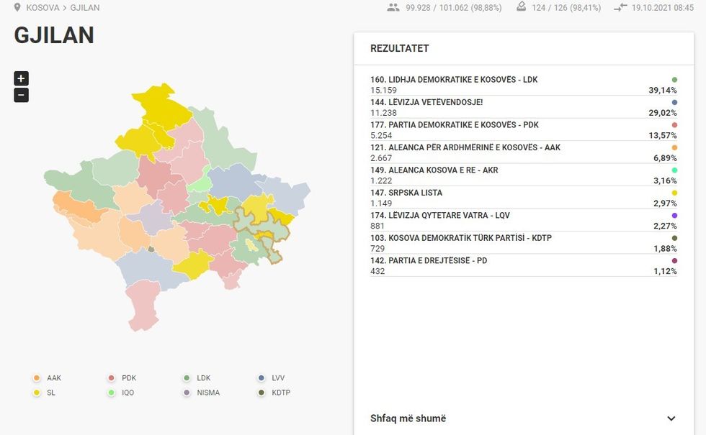Image resolution: width=706 pixels, height=435 pixels.
Task: Click the map zoom out button
Action: click(21, 94)
